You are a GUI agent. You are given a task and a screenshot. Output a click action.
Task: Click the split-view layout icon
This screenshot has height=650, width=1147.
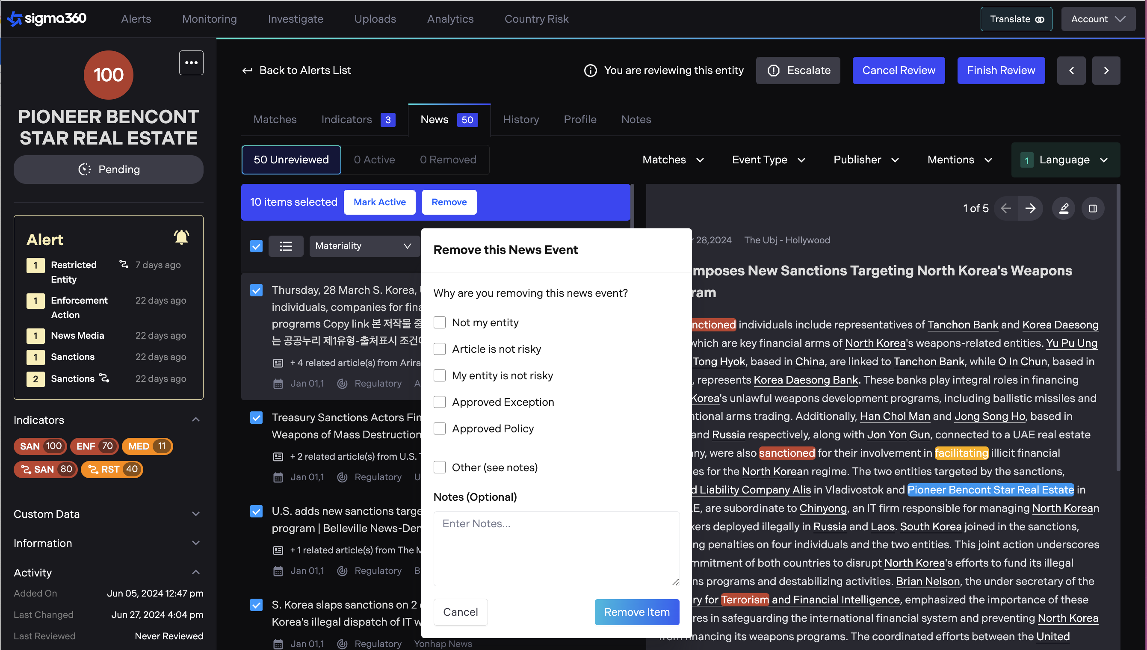[1093, 209]
